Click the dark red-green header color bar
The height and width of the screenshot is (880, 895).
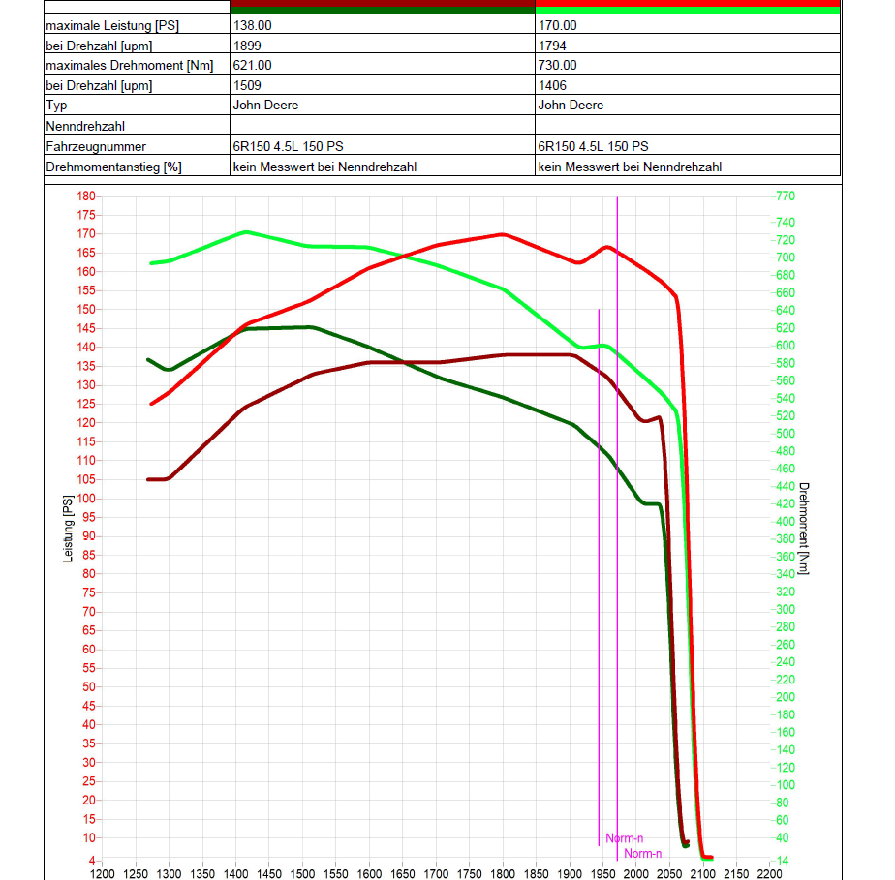(382, 7)
